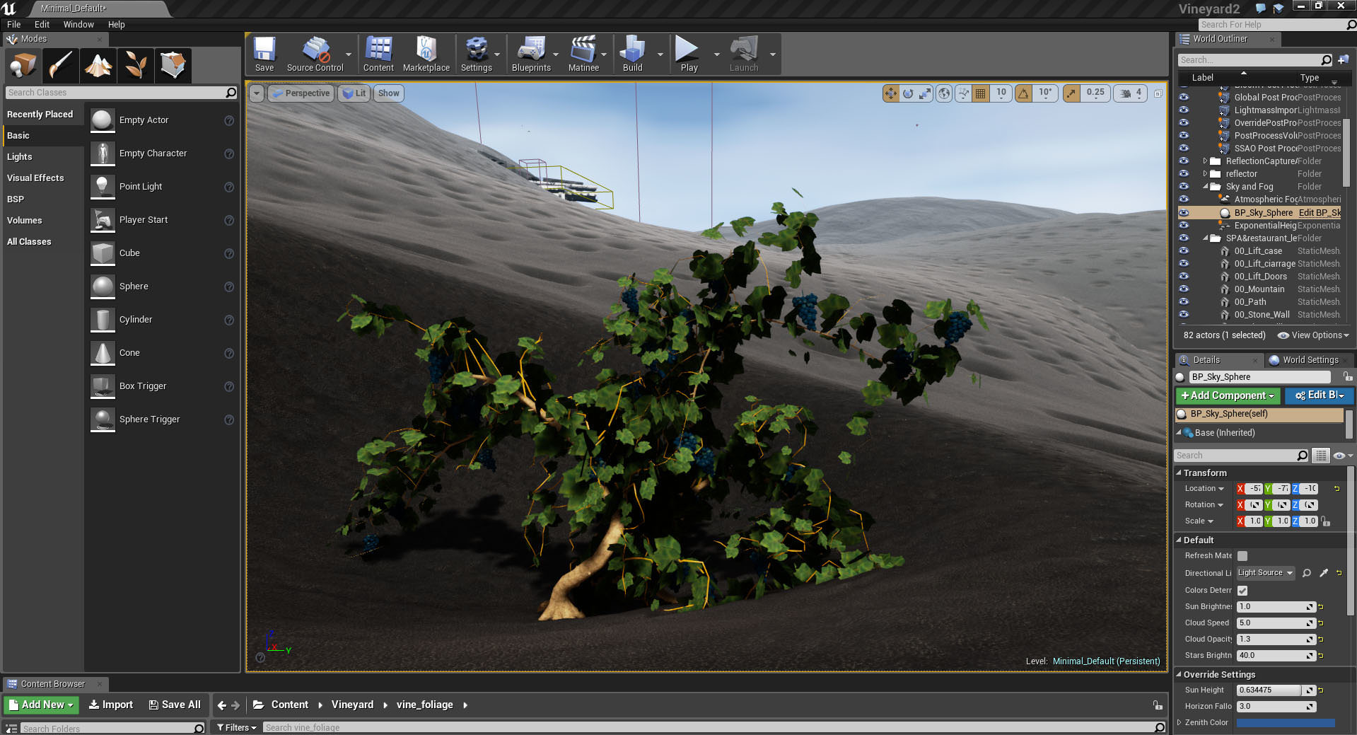Select scale gizmo mode in viewport

pyautogui.click(x=925, y=93)
